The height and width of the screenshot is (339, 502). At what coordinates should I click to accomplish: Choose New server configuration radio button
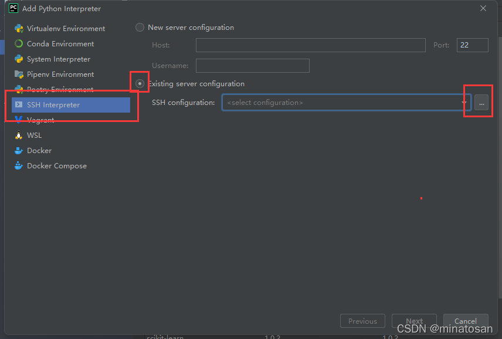point(140,27)
